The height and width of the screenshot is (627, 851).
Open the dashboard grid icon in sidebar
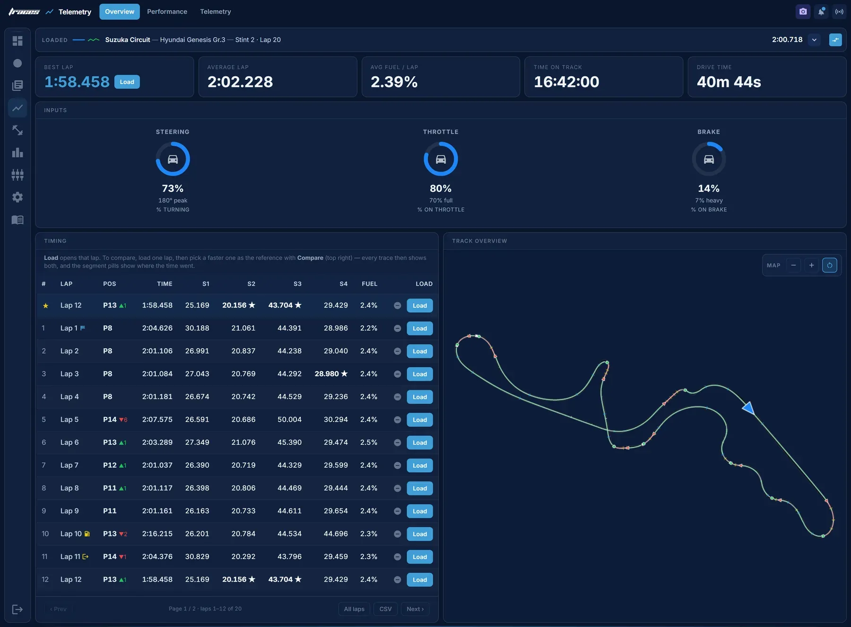pos(17,41)
